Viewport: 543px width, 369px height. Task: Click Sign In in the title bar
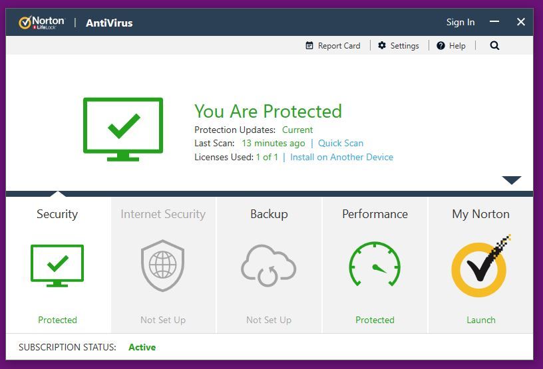(460, 23)
